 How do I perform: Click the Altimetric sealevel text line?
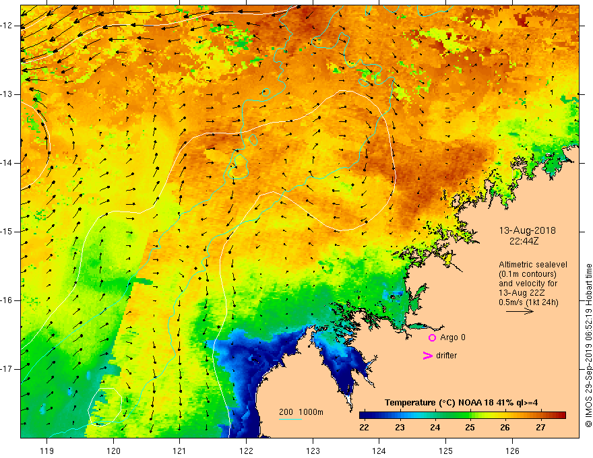click(533, 265)
